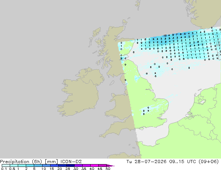
Task: Click the "0.5" legend label
Action: (12, 169)
